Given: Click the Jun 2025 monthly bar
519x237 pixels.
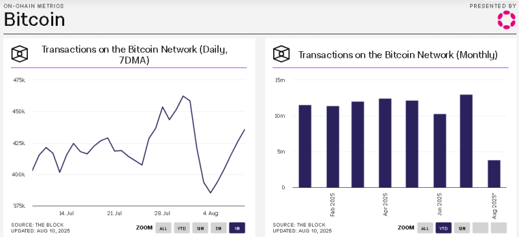Looking at the screenshot, I should tap(440, 151).
